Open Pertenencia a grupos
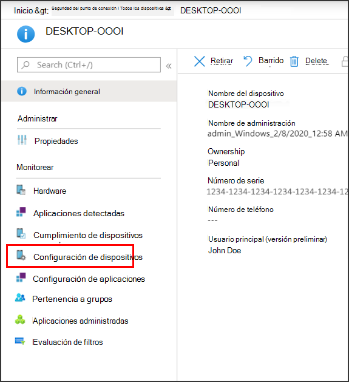Image resolution: width=349 pixels, height=382 pixels. 72,299
